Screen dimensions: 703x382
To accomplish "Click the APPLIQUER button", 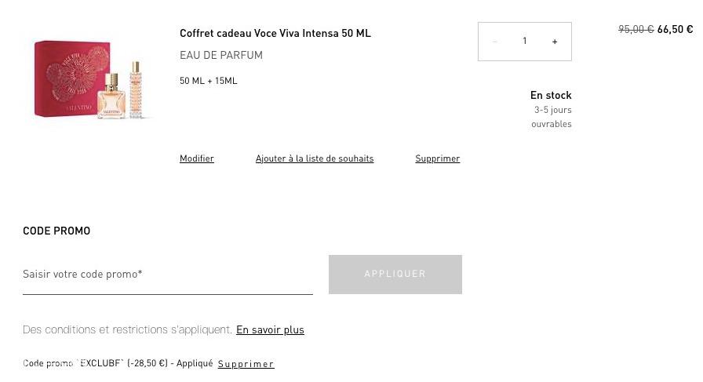I will (395, 275).
